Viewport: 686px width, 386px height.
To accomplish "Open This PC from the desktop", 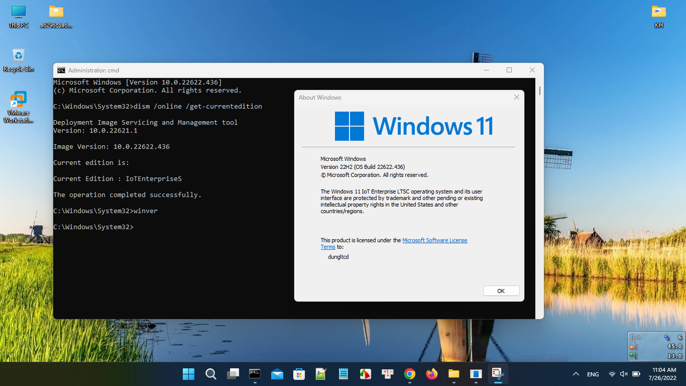I will (x=18, y=13).
